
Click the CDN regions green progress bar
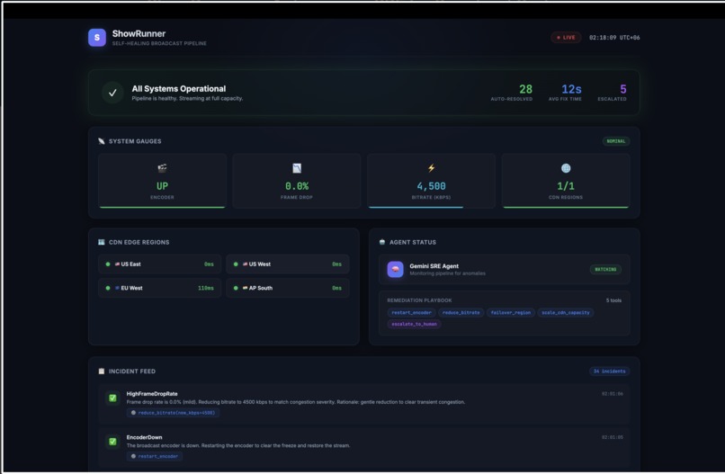point(566,207)
